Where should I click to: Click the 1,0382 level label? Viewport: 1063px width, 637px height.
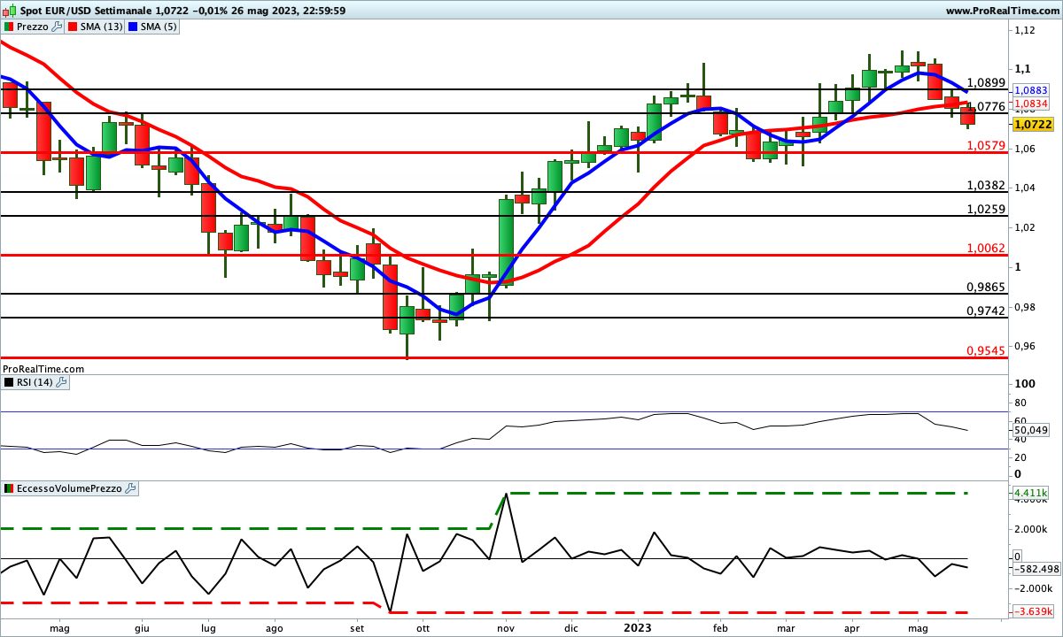(986, 185)
